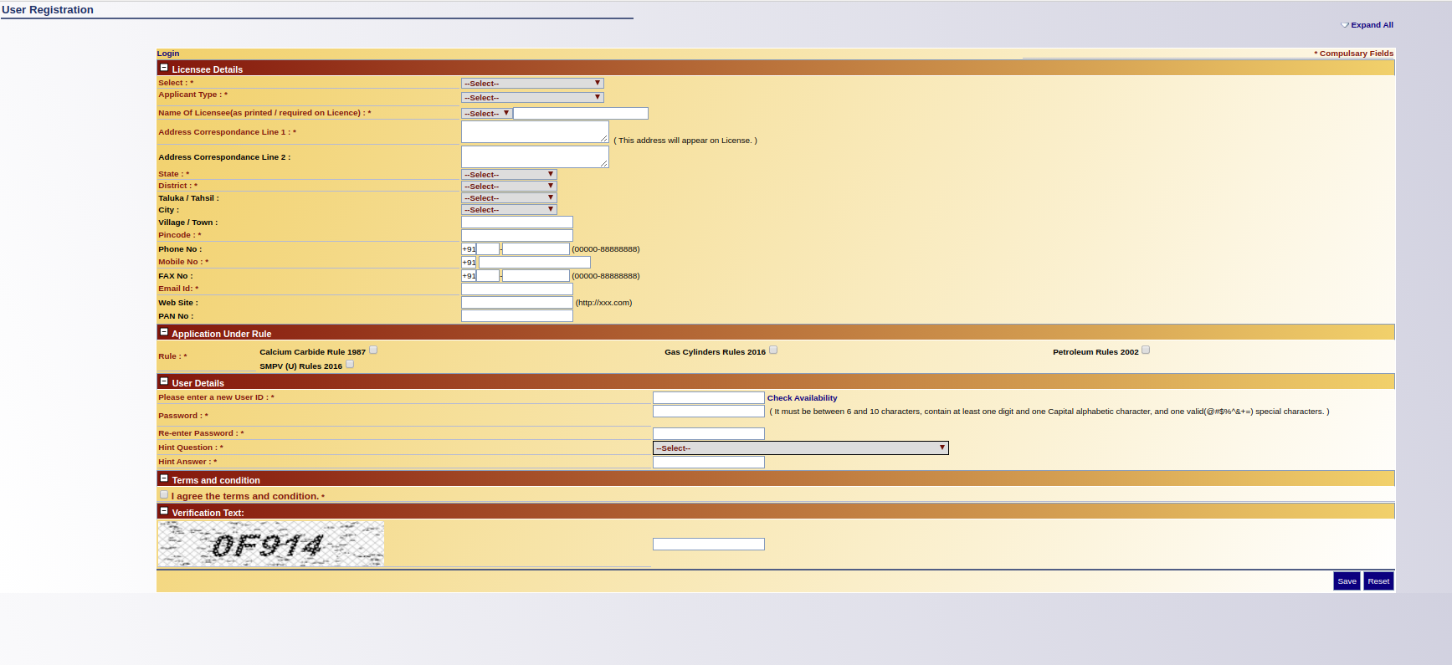Open the Name Of Licensee title dropdown
This screenshot has width=1452, height=665.
pos(486,114)
